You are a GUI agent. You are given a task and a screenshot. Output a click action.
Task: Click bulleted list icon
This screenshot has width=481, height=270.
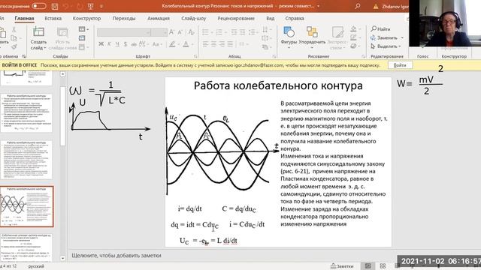tap(205, 31)
